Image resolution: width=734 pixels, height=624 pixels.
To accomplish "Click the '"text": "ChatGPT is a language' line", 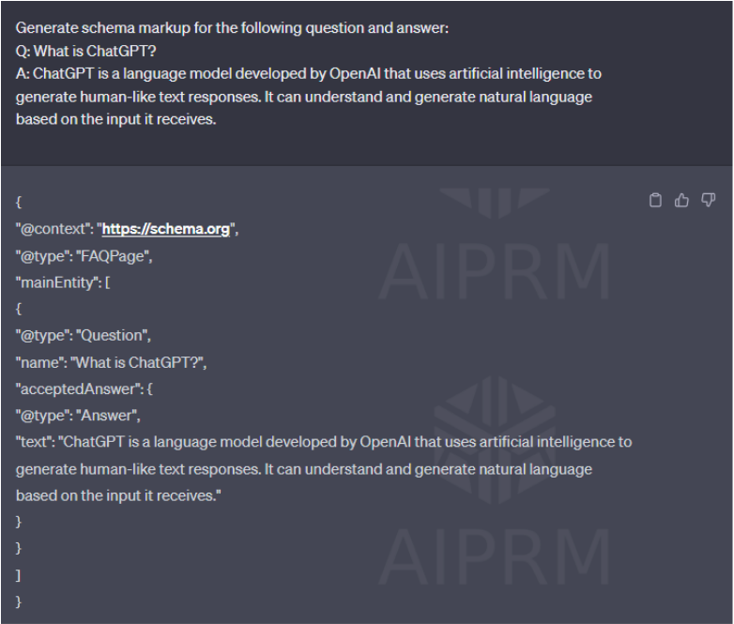I will [x=324, y=442].
